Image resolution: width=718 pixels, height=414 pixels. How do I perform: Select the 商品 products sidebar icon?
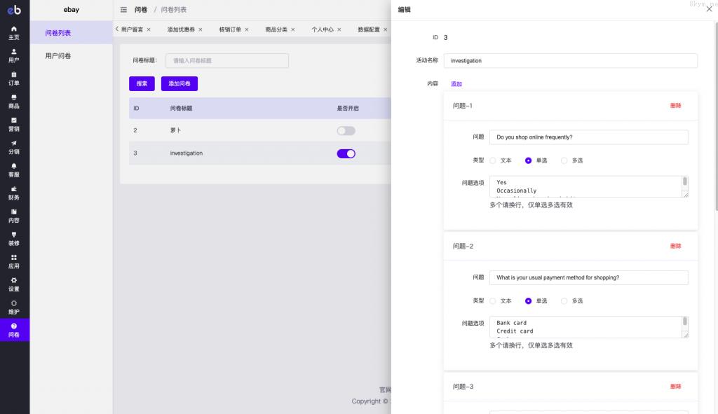(x=14, y=101)
